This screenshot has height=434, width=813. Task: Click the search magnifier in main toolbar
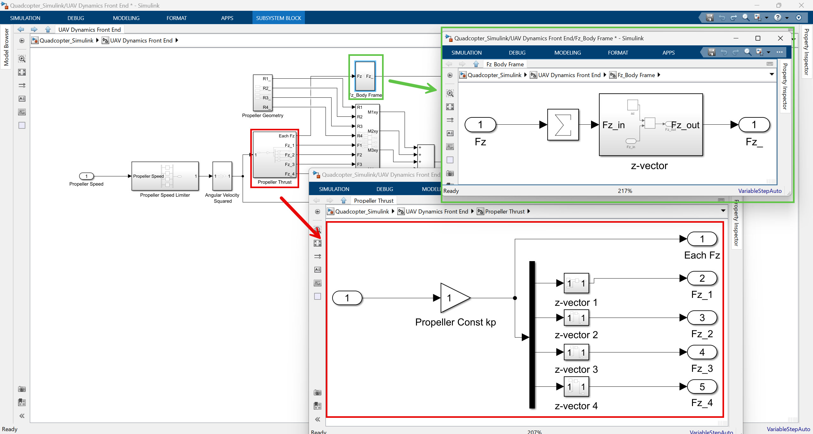click(x=746, y=18)
